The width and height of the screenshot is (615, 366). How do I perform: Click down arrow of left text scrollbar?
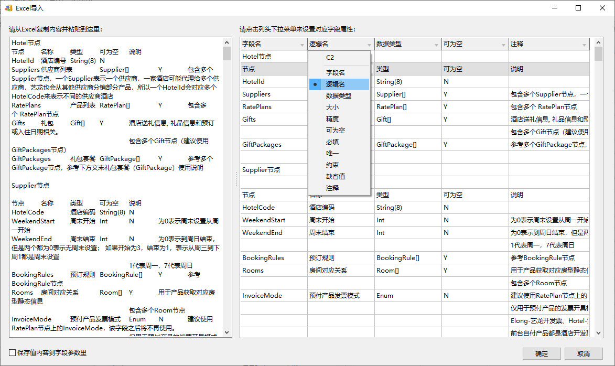coord(226,332)
